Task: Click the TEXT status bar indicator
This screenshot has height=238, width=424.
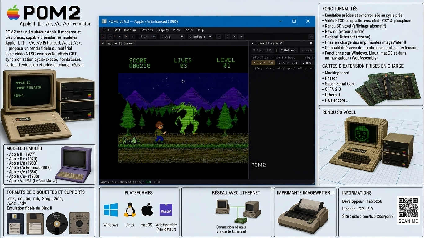Action: click(x=157, y=182)
